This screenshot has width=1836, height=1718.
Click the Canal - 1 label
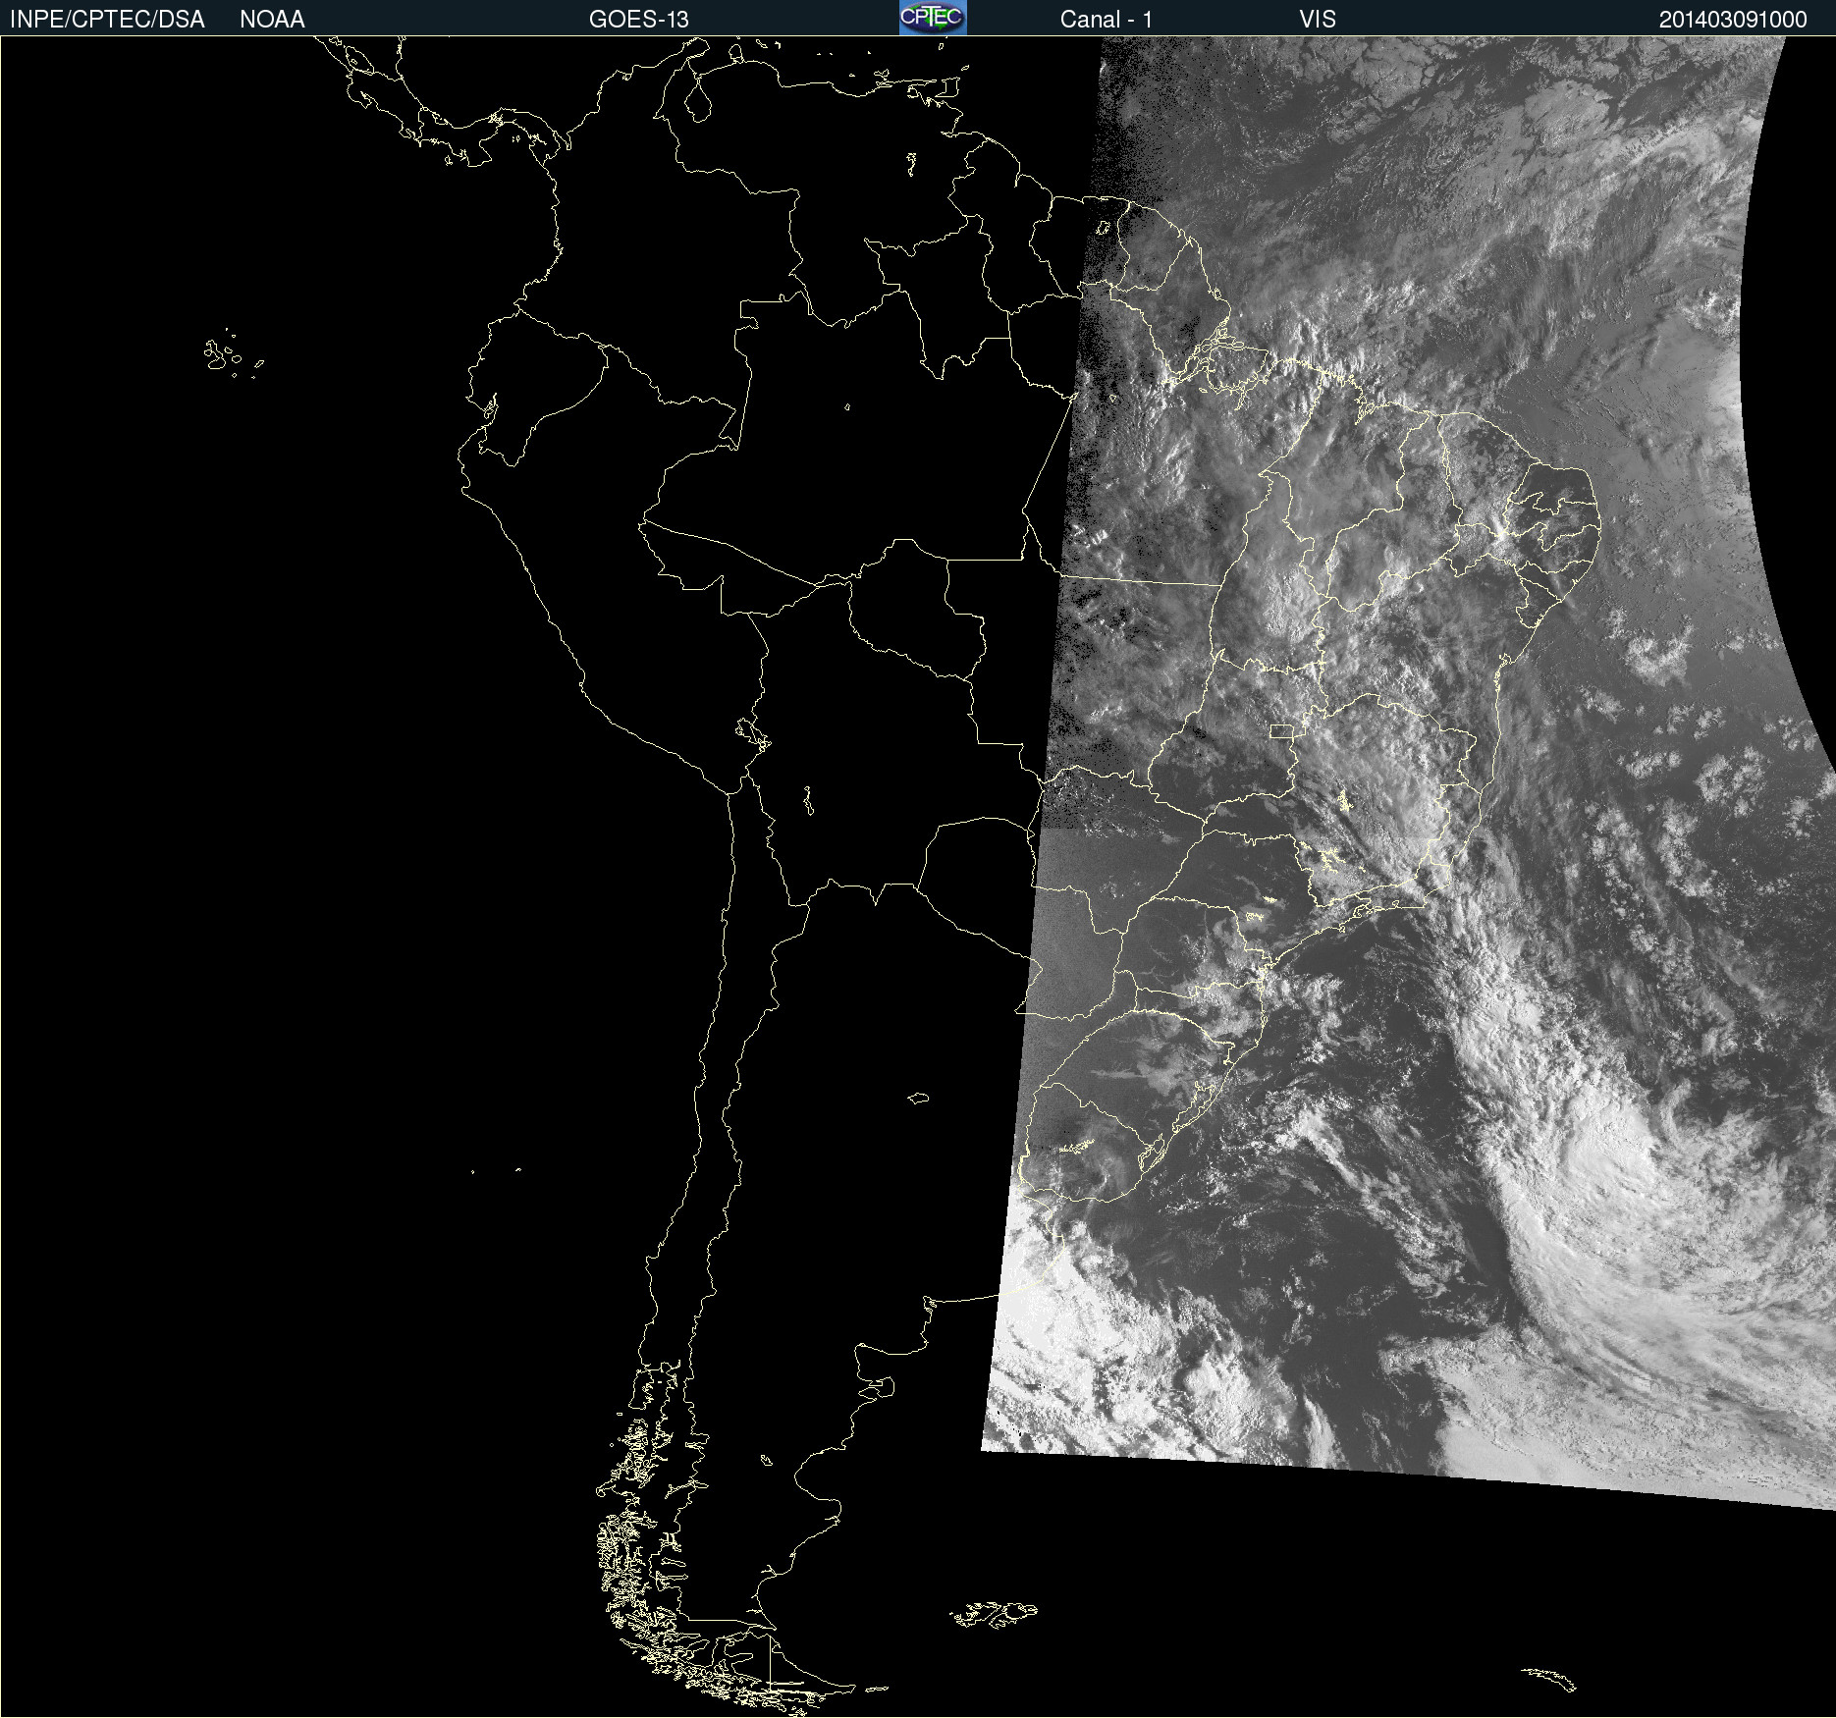click(x=1107, y=20)
